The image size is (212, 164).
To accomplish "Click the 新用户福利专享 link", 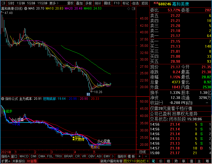I will click(111, 161).
